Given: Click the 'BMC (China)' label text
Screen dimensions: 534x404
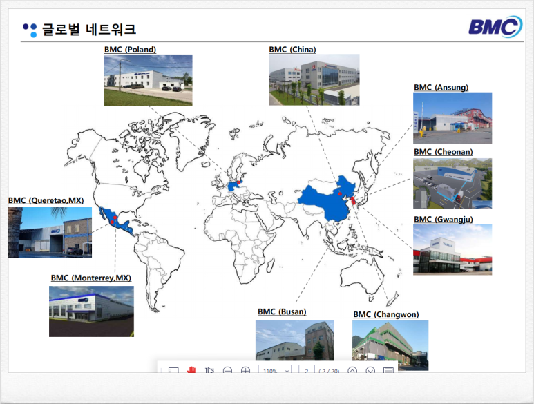Looking at the screenshot, I should (x=292, y=49).
